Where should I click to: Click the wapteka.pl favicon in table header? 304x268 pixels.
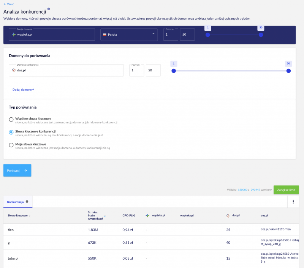coord(147,215)
